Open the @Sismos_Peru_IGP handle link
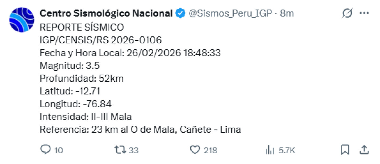The width and height of the screenshot is (380, 164). [x=231, y=13]
